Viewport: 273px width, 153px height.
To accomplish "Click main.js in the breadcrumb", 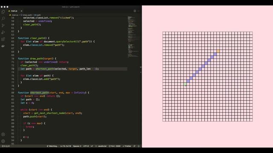I will click(15, 15).
